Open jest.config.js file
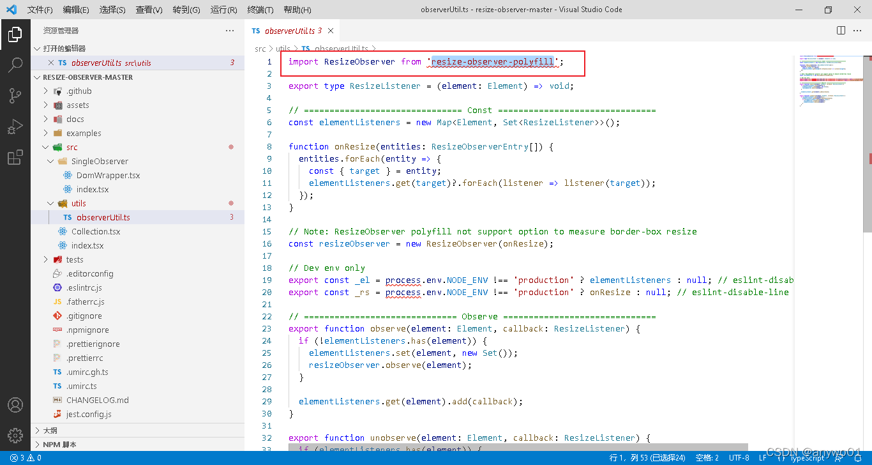The height and width of the screenshot is (465, 872). point(137,414)
